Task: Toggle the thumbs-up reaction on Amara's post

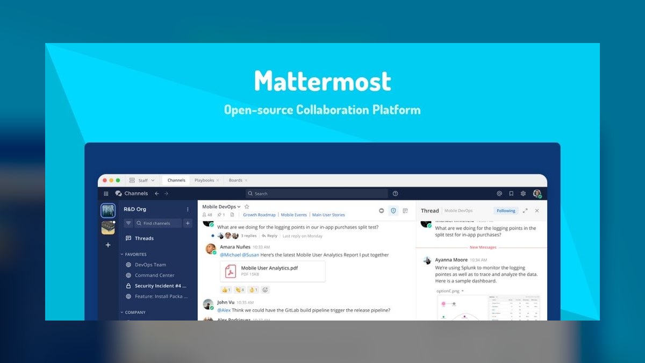Action: coord(226,290)
